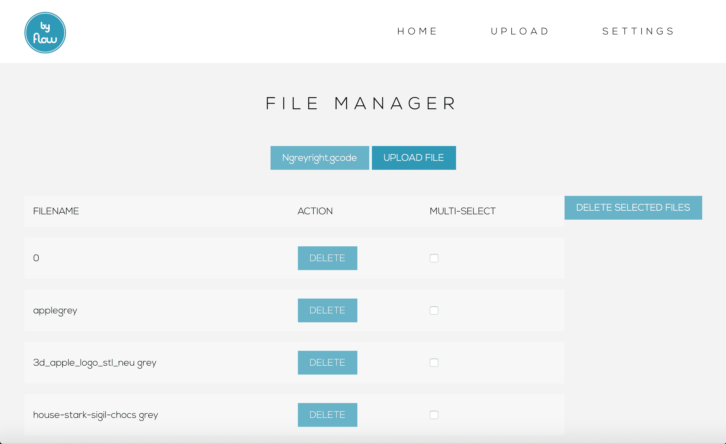Click the byFlow logo icon
Screen dimensions: 726x444
click(45, 33)
